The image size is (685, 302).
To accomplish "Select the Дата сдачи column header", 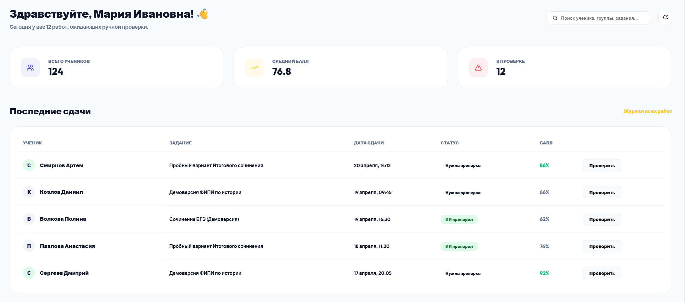I will (x=369, y=143).
